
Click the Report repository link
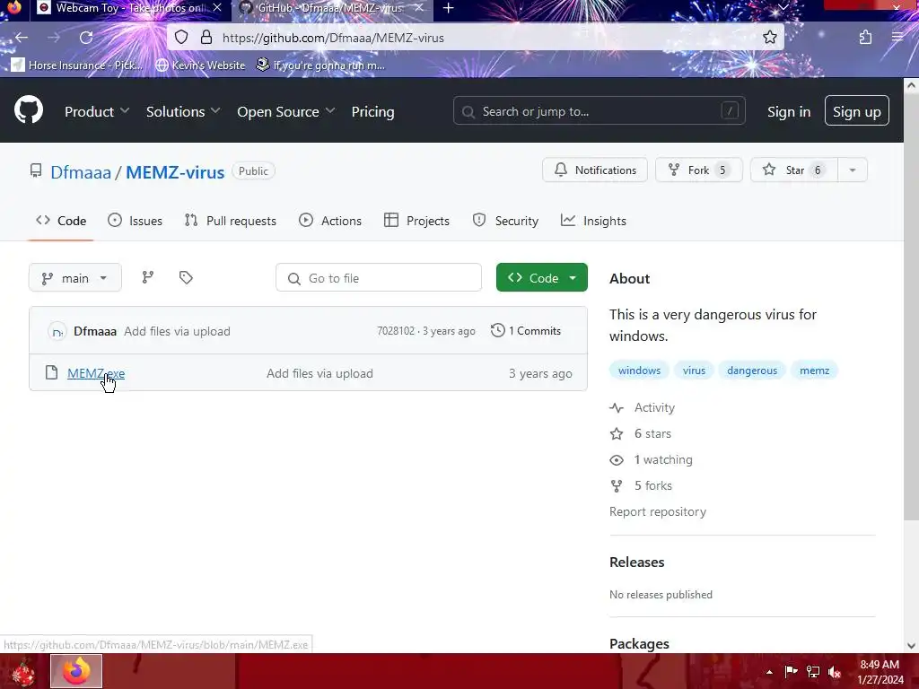[658, 511]
